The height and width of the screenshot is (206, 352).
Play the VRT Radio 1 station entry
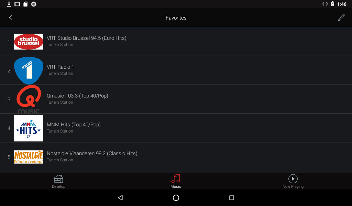176,70
